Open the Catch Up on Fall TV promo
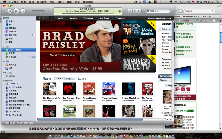Image resolution: width=222 pixels, height=139 pixels. [x=138, y=64]
